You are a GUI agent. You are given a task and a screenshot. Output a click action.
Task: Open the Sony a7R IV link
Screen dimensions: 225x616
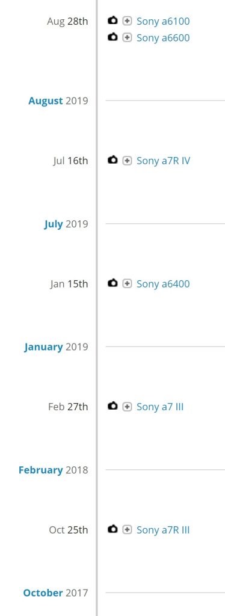tap(164, 161)
